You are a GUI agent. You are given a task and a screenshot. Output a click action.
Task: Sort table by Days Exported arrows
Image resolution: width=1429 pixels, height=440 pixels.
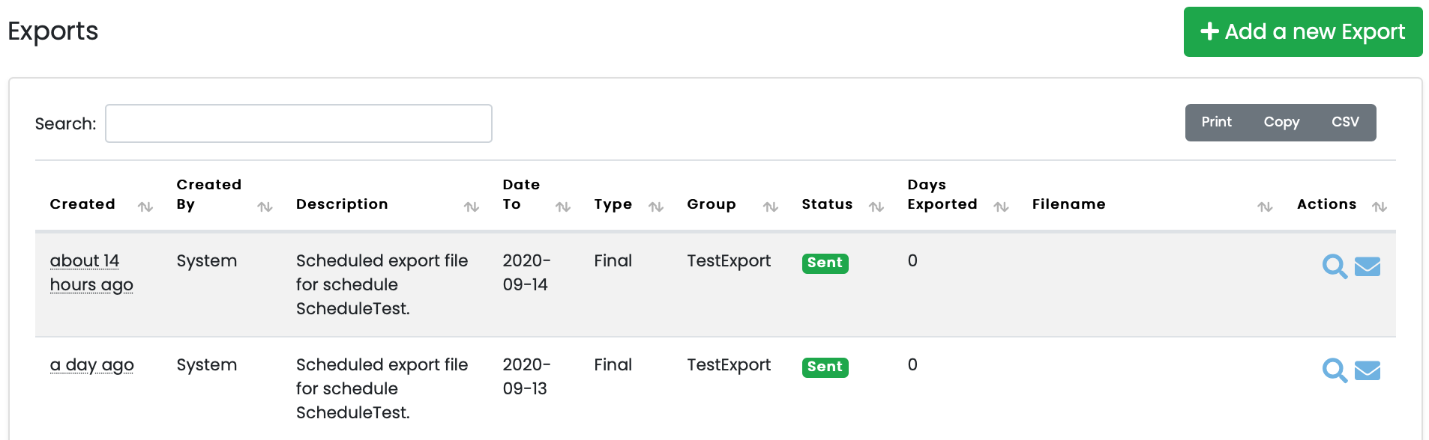(x=1001, y=207)
